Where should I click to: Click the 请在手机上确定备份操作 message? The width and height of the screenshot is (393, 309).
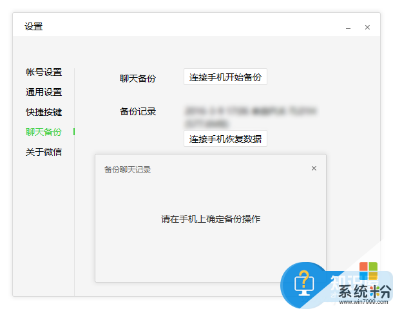click(x=211, y=219)
